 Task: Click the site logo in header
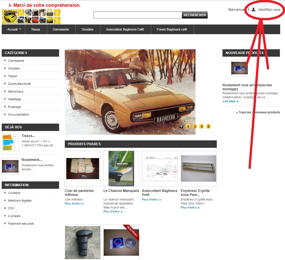(x=32, y=16)
